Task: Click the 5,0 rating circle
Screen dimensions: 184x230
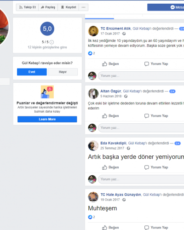Action: 47,29
